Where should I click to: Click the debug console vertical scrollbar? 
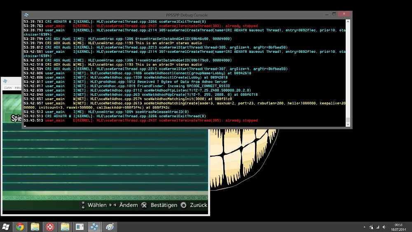348,70
